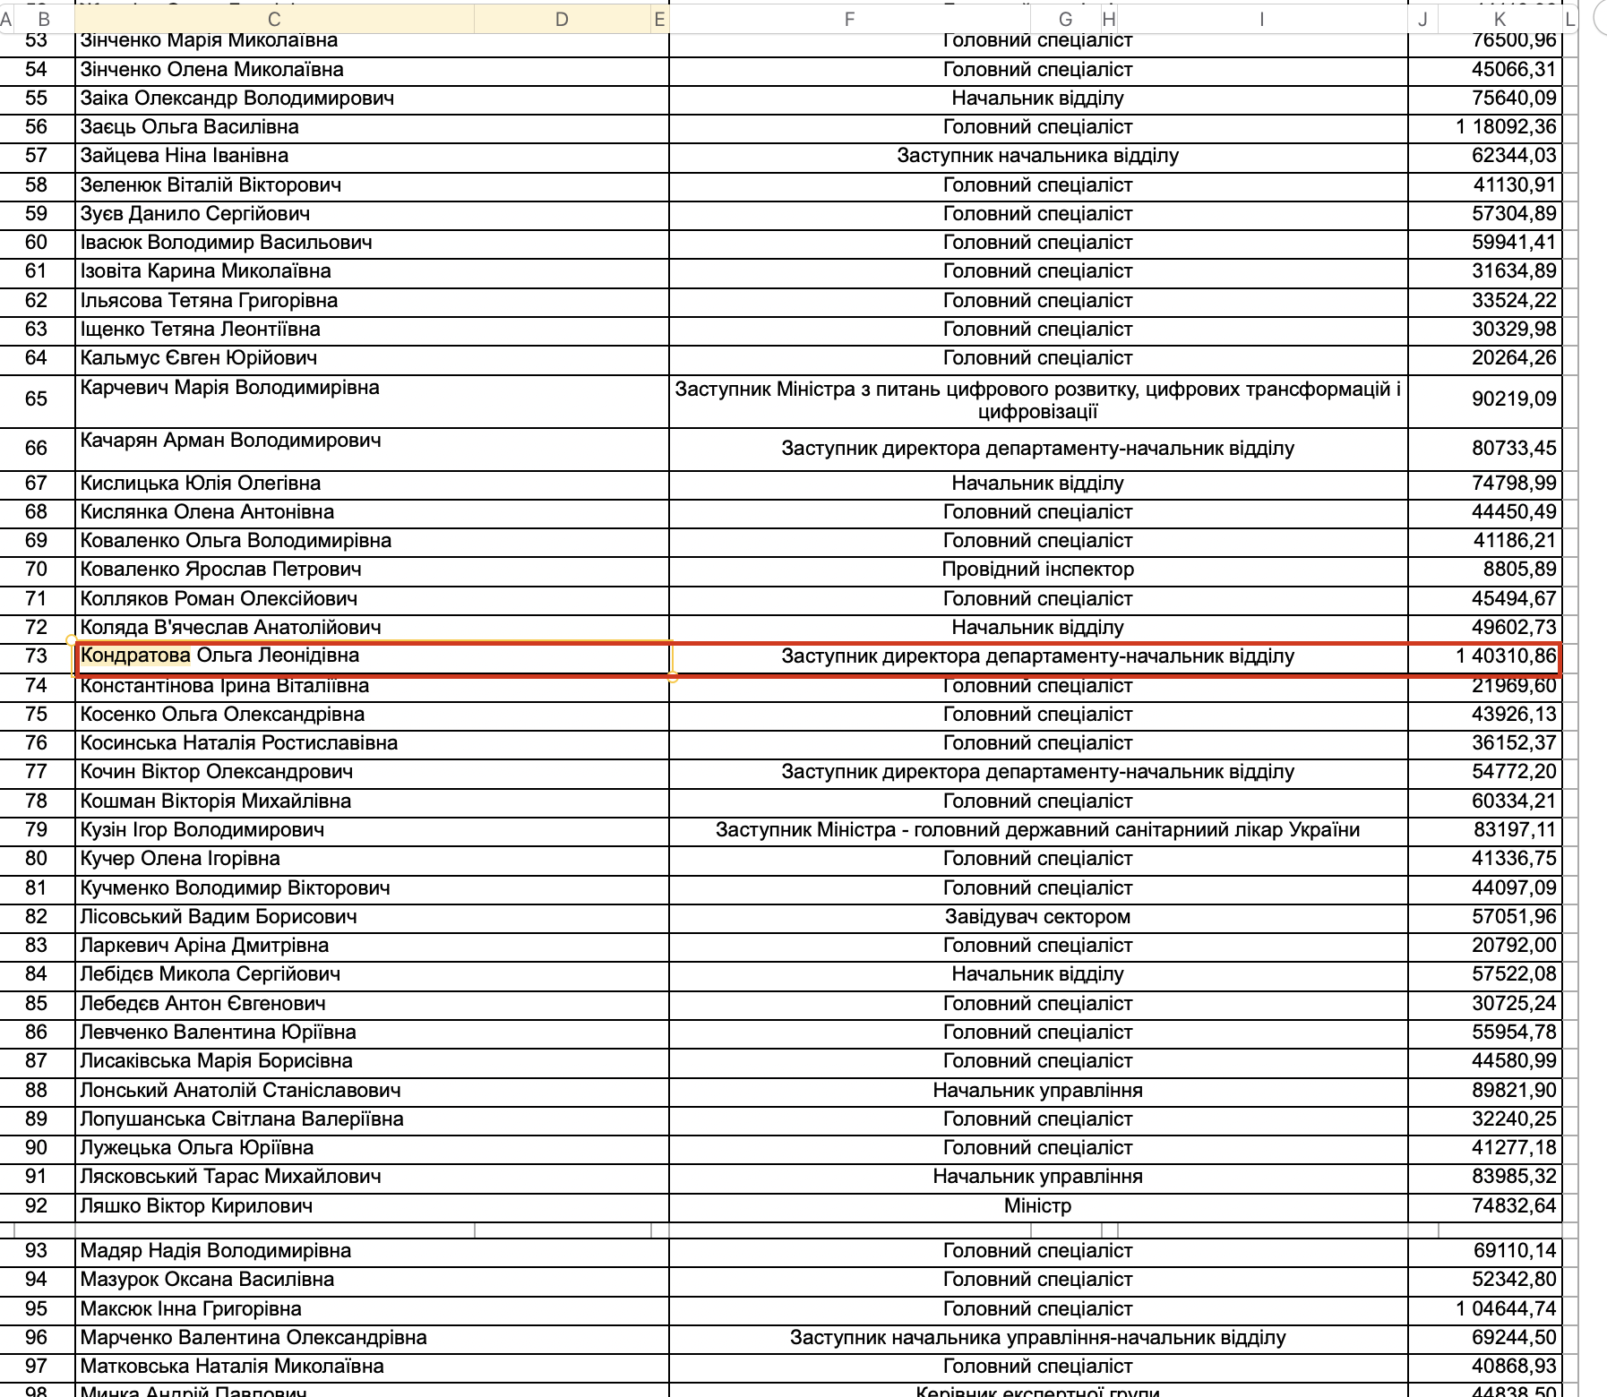Select row 56 header
1607x1397 pixels.
37,127
